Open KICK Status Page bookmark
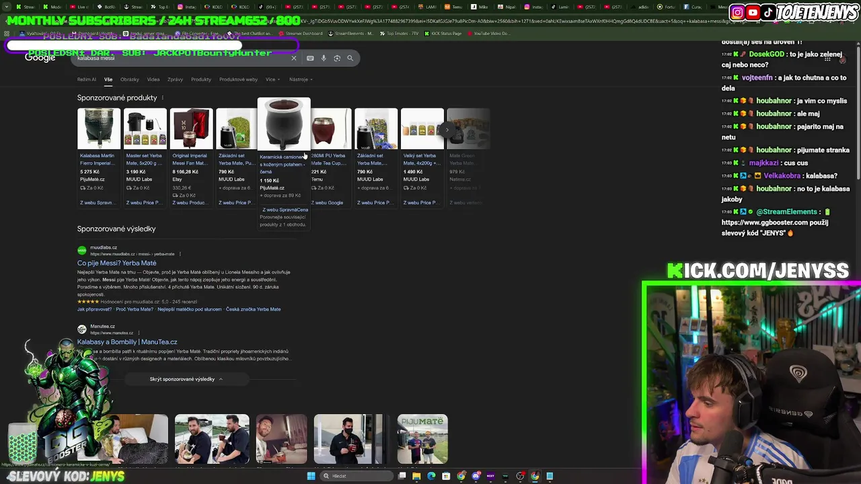 [443, 34]
